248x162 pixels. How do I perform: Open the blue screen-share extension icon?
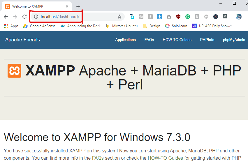tap(132, 17)
